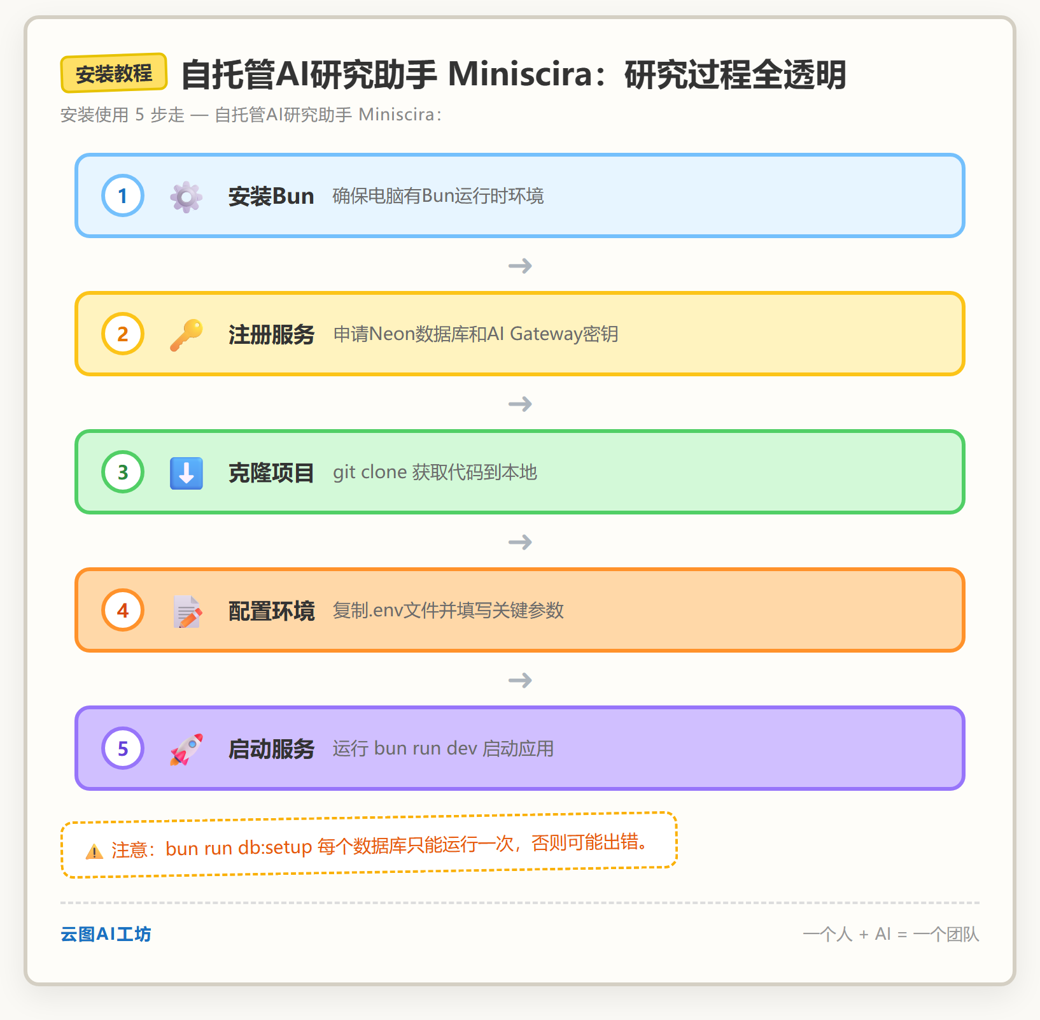Select the step 4 number circle
The width and height of the screenshot is (1040, 1020).
point(123,610)
